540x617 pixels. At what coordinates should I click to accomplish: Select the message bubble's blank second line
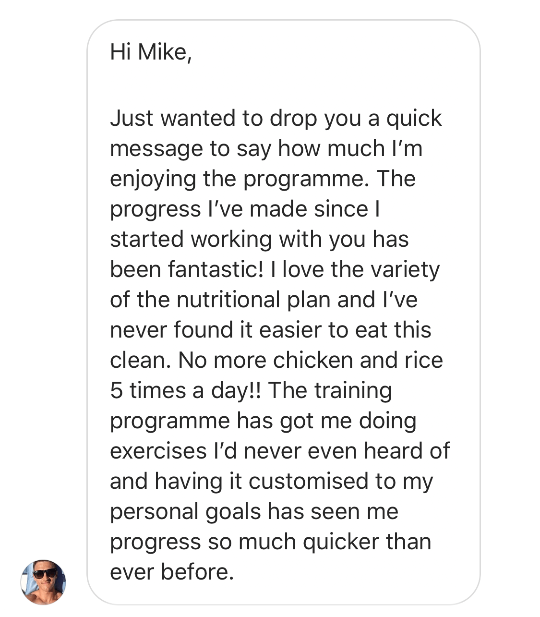pos(283,85)
